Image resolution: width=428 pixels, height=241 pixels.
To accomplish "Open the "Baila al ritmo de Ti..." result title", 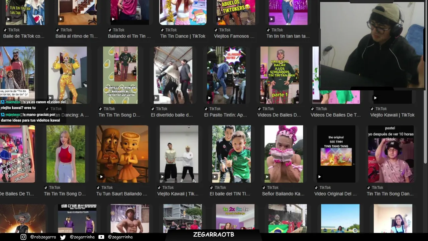I will (77, 36).
